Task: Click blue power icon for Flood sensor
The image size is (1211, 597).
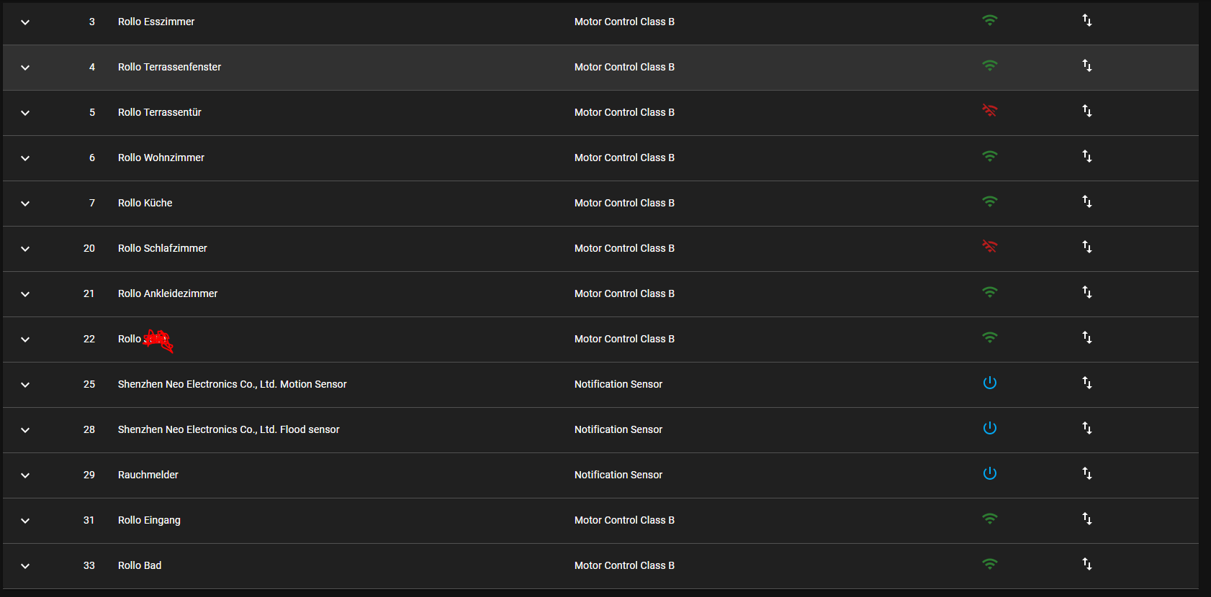Action: 990,428
